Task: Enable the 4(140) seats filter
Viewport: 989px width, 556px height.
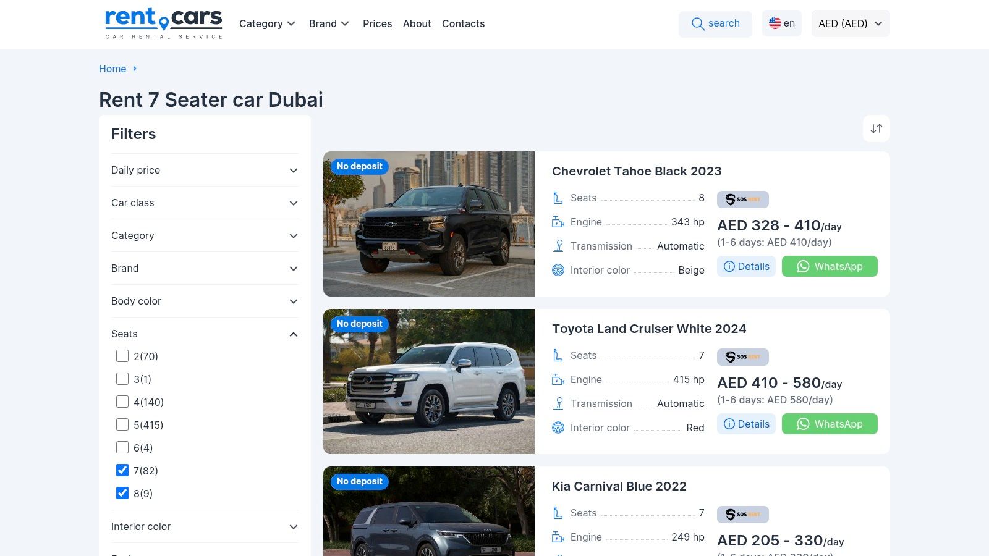Action: click(x=122, y=402)
